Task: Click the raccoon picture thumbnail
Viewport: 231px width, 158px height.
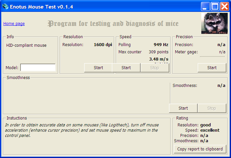Action: (214, 23)
